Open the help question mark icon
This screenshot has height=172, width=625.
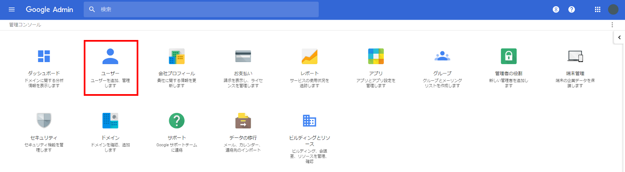tap(572, 9)
